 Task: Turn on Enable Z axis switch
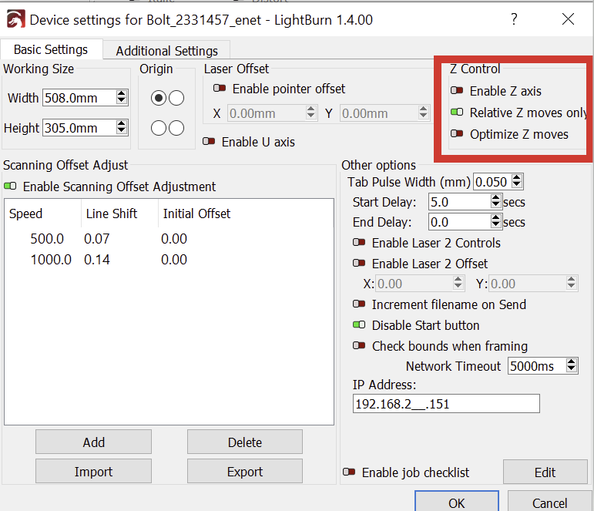[457, 90]
